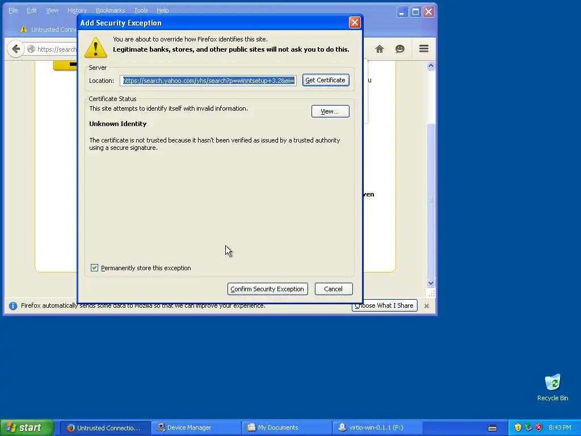The width and height of the screenshot is (581, 436).
Task: Click the Safely Remove Hardware tray icon
Action: tap(528, 427)
